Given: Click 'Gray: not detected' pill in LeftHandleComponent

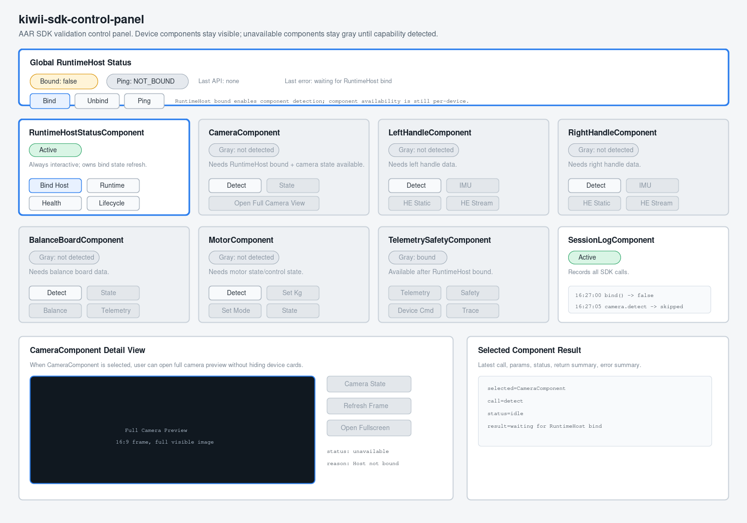Looking at the screenshot, I should coord(423,150).
